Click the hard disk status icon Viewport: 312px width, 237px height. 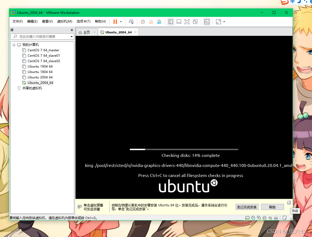click(247, 218)
